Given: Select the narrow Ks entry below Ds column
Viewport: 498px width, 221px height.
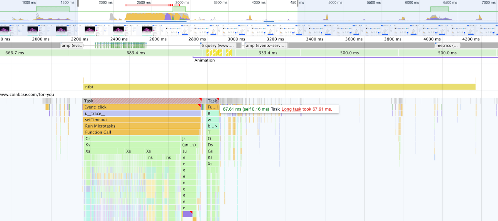Looking at the screenshot, I should point(213,158).
